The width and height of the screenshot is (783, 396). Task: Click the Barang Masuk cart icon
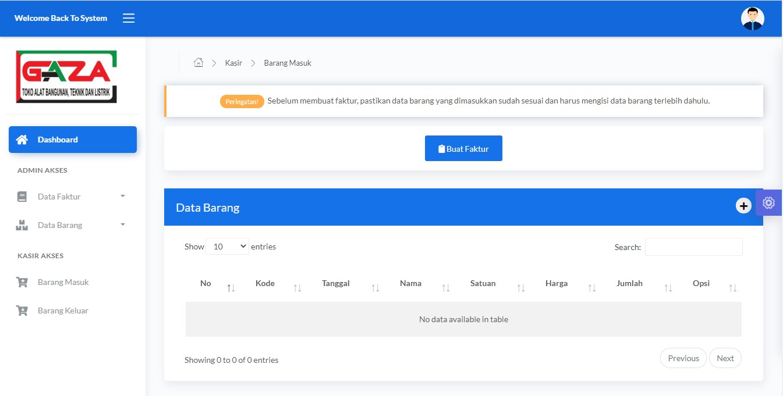(22, 283)
